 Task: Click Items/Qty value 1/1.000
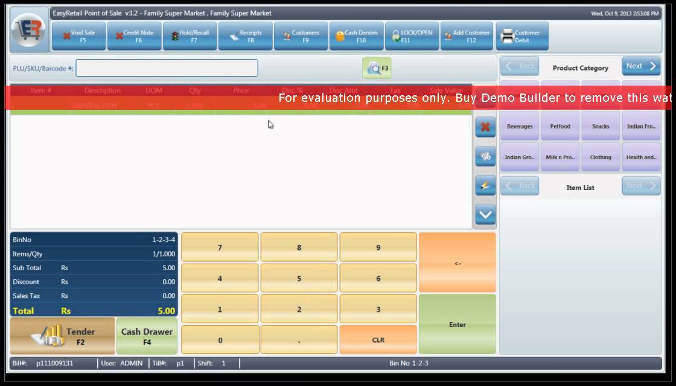click(x=164, y=254)
